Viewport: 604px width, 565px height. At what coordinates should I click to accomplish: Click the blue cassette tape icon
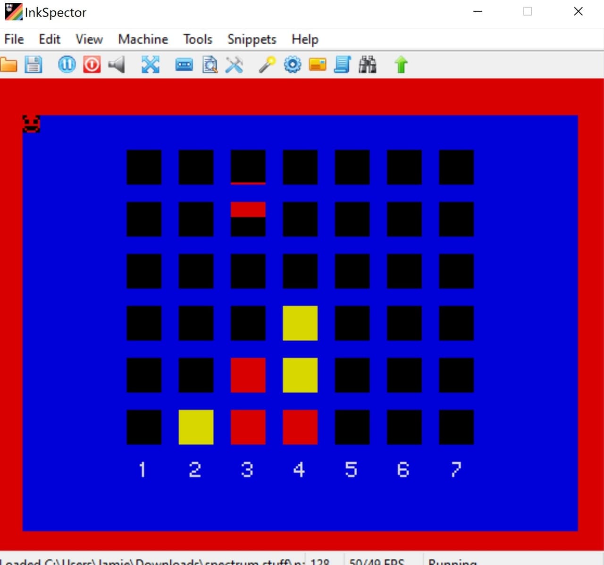(x=184, y=65)
